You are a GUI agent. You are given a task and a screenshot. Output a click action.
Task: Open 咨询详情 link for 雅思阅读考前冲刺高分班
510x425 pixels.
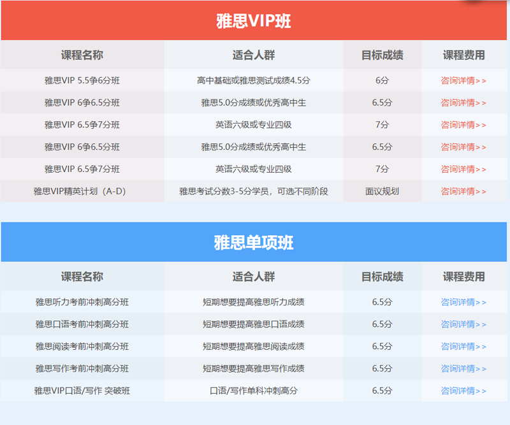coord(463,347)
